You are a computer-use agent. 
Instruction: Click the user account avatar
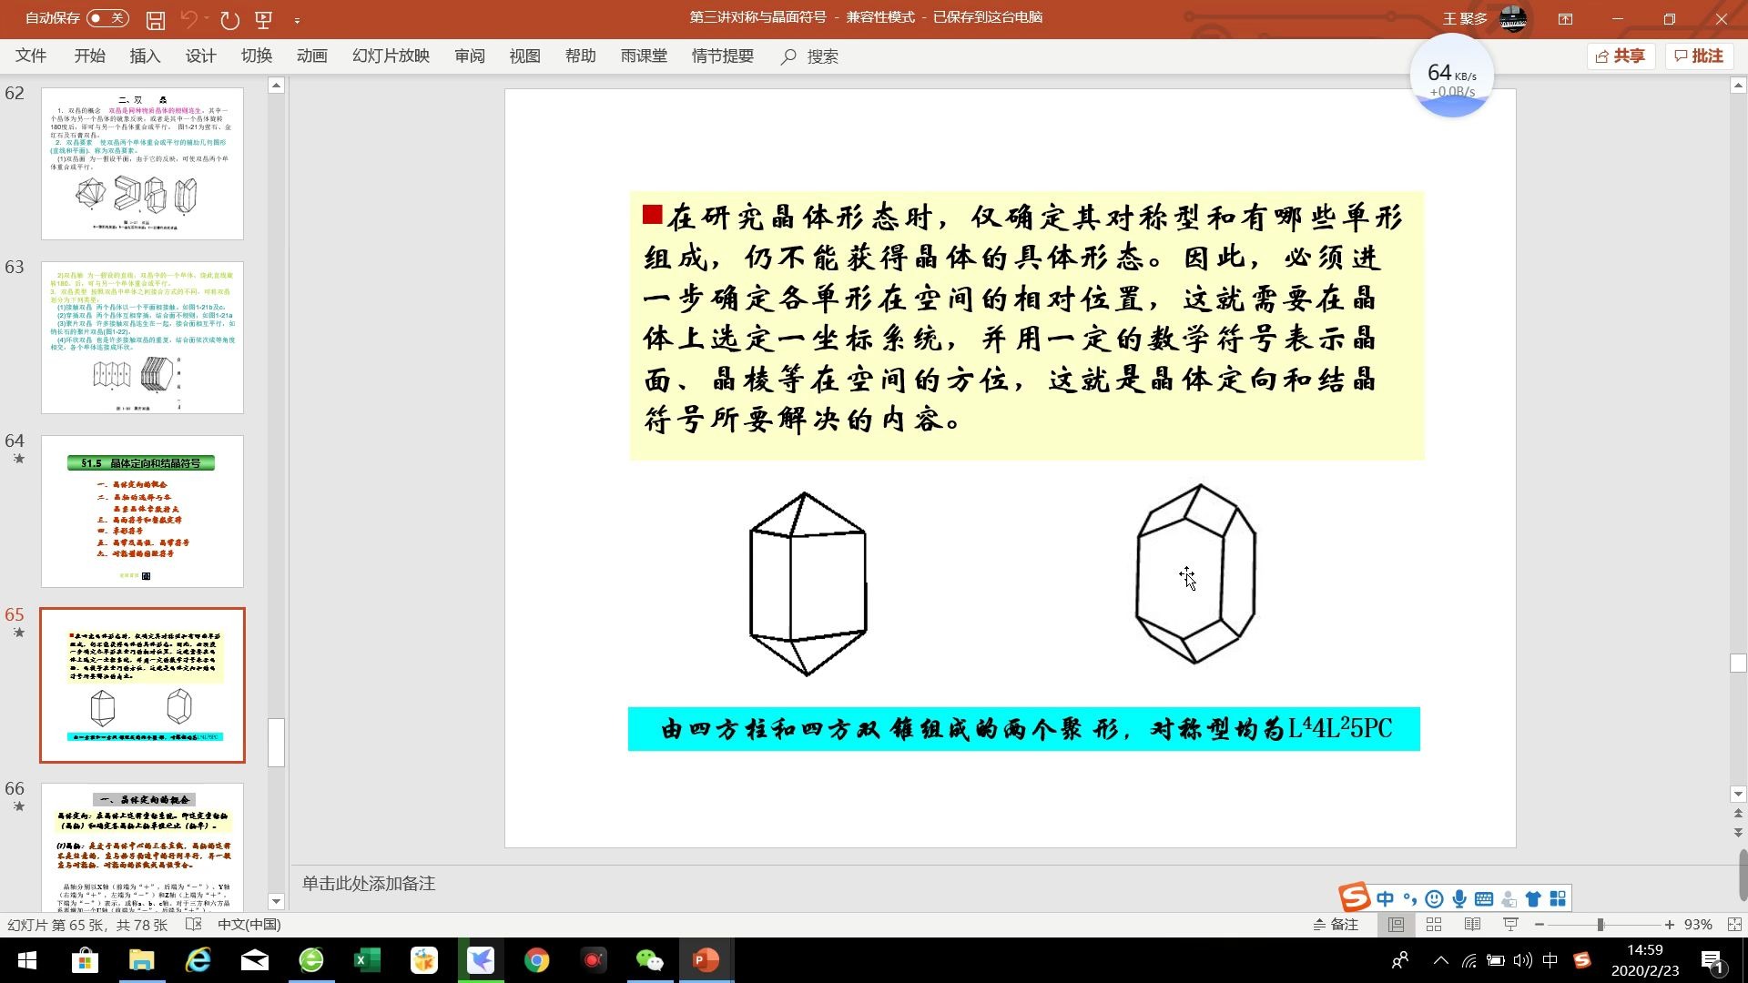(1513, 18)
